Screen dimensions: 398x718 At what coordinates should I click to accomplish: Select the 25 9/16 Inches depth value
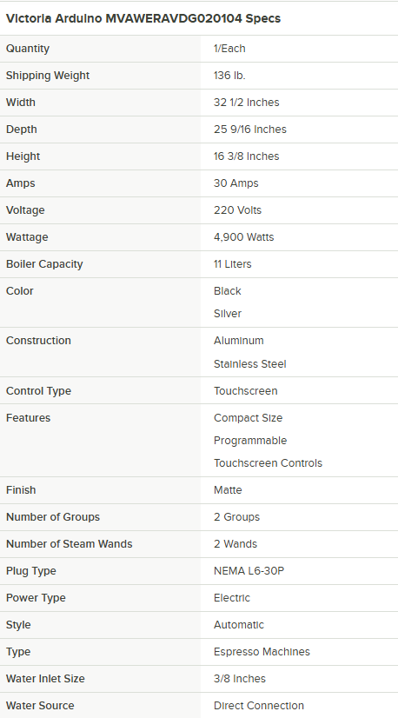pyautogui.click(x=250, y=130)
